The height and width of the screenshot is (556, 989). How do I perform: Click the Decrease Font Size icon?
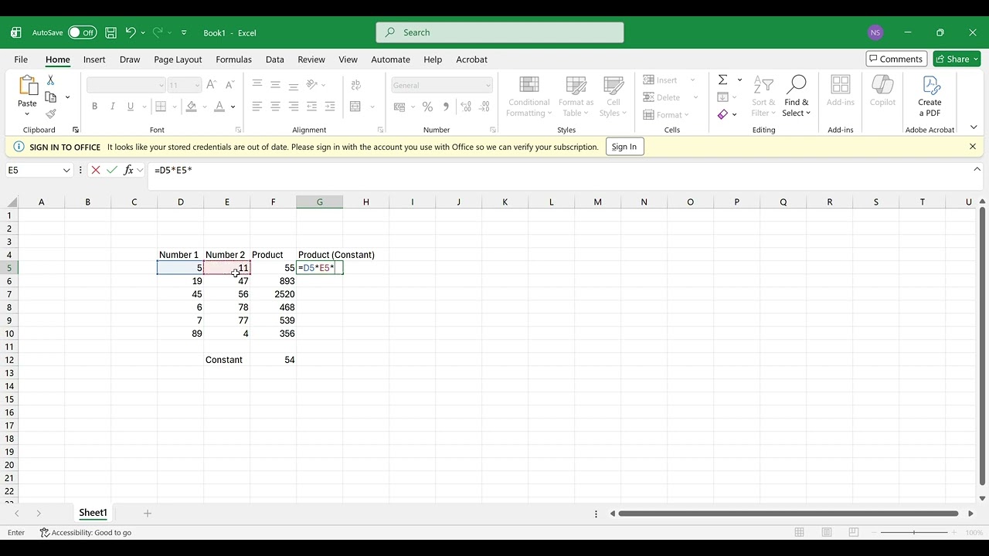(x=229, y=85)
